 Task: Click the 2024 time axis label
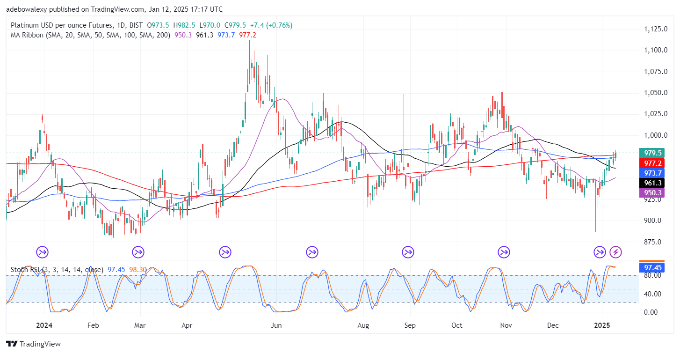(44, 324)
